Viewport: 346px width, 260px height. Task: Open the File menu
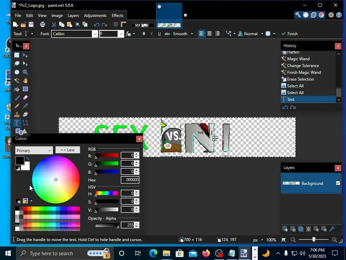click(x=18, y=16)
